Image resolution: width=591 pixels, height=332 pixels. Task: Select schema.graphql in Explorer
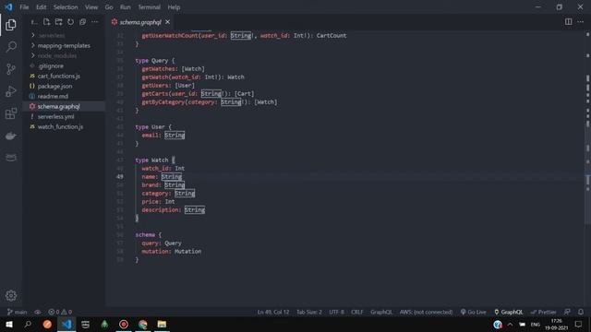click(64, 107)
